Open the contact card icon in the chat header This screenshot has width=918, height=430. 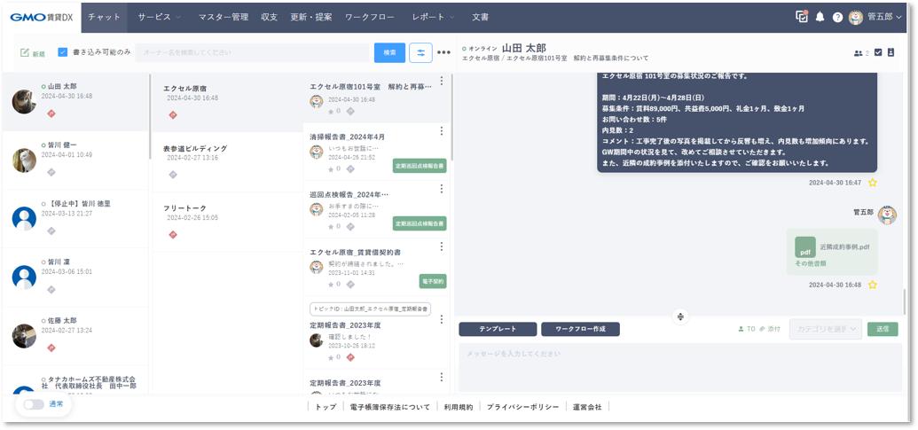tap(891, 52)
